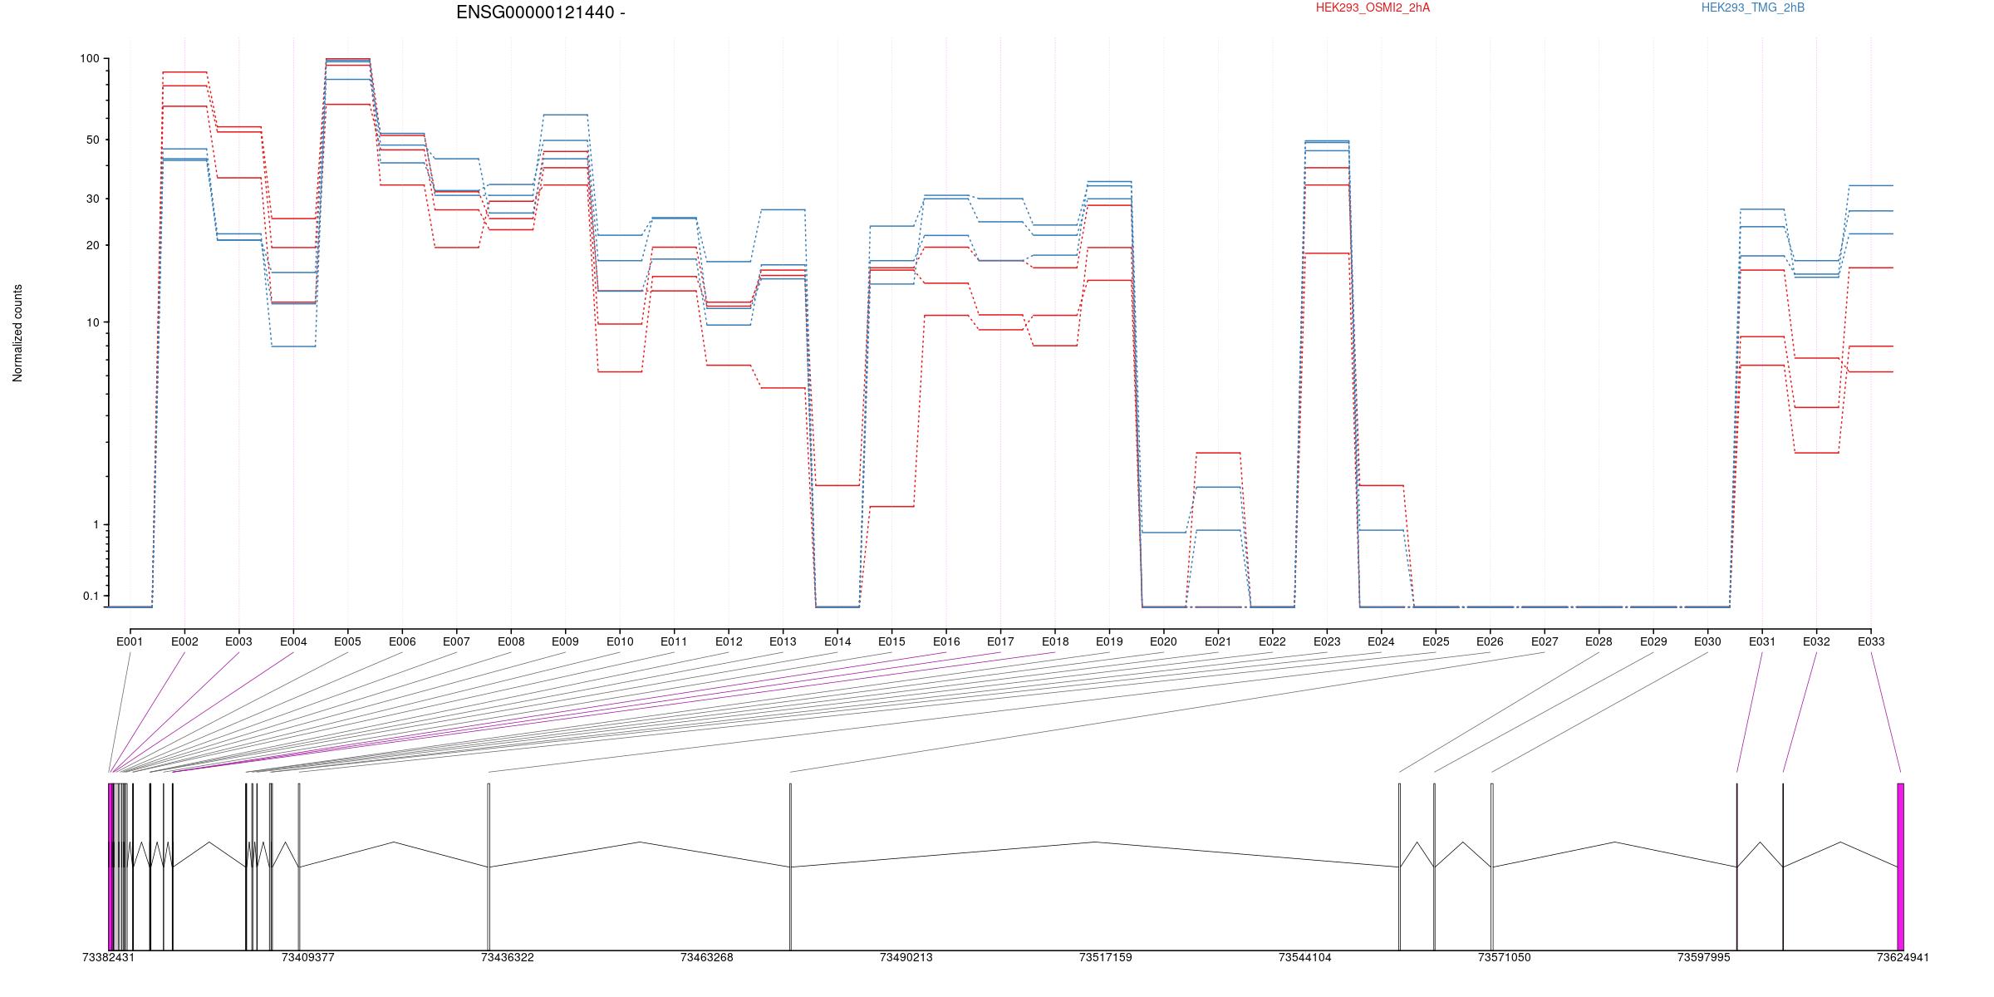Click exon label E010

point(620,641)
